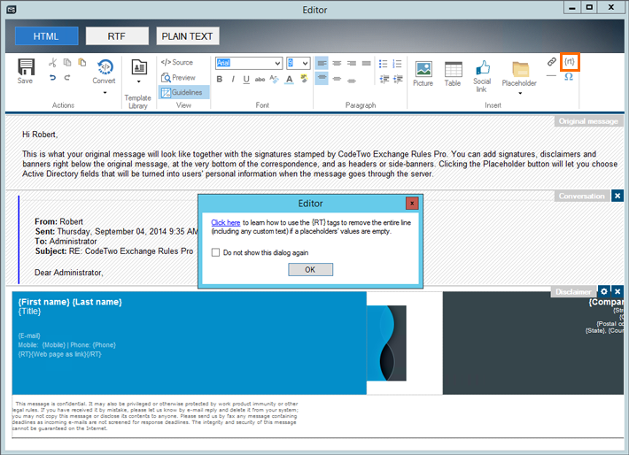Insert special character Omega icon

point(569,76)
